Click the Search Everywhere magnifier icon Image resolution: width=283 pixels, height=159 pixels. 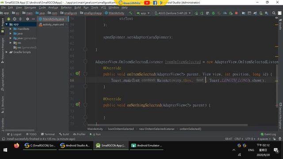pos(274,13)
